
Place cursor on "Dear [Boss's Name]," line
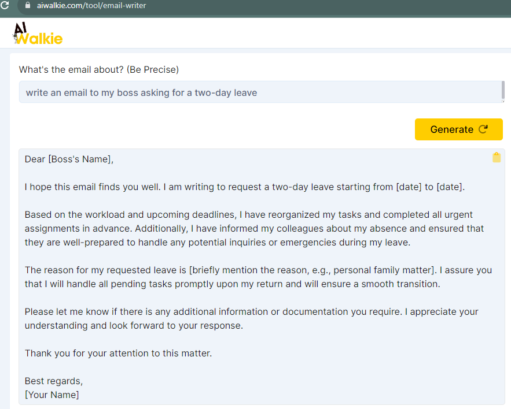point(69,159)
